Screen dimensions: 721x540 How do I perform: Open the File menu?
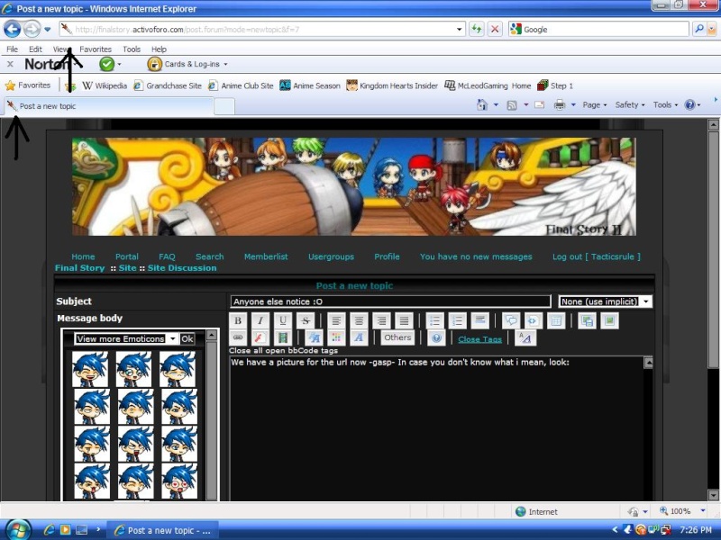click(x=12, y=49)
